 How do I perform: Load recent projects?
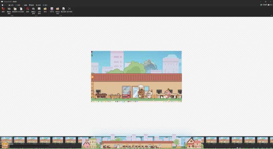[x=63, y=10]
